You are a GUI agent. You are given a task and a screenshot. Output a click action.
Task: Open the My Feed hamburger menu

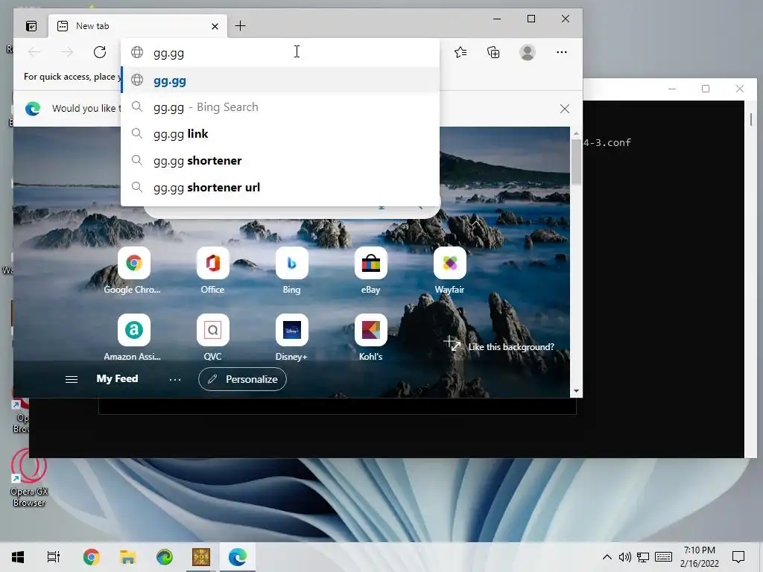pyautogui.click(x=72, y=379)
